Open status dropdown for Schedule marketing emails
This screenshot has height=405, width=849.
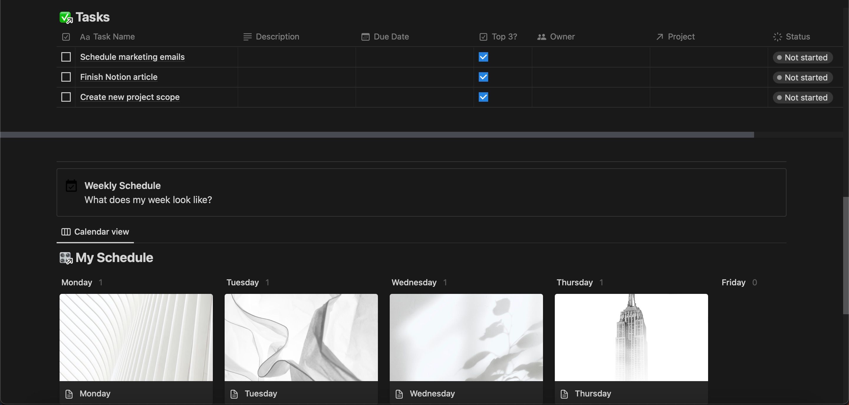802,58
